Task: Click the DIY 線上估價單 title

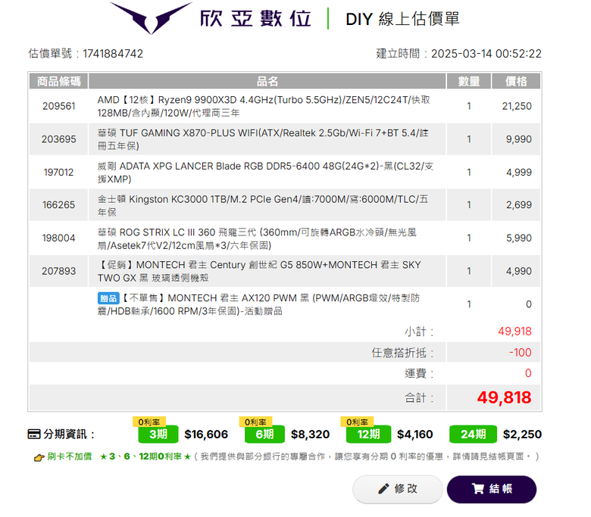Action: tap(402, 19)
